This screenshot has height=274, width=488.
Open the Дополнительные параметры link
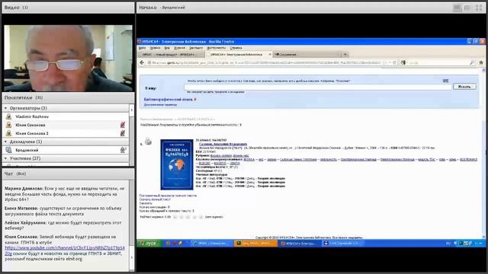[160, 105]
